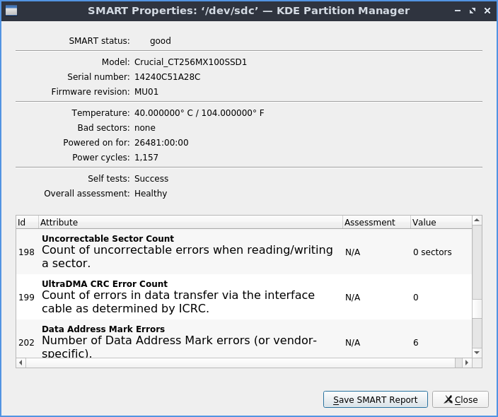Click the '0 sectors' value cell
Viewport: 498px width, 417px height.
(x=432, y=252)
